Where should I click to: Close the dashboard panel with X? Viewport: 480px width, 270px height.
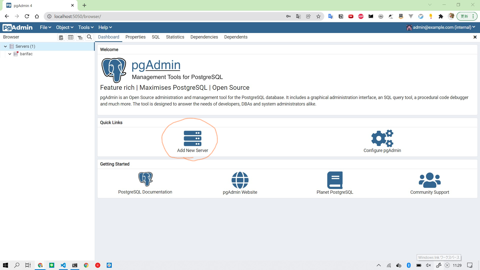coord(475,37)
